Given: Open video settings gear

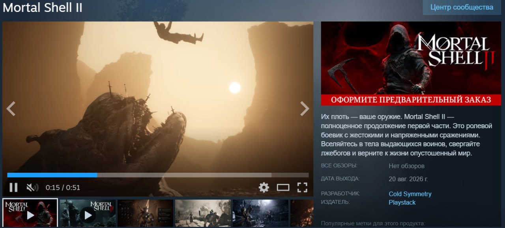Looking at the screenshot, I should (264, 187).
